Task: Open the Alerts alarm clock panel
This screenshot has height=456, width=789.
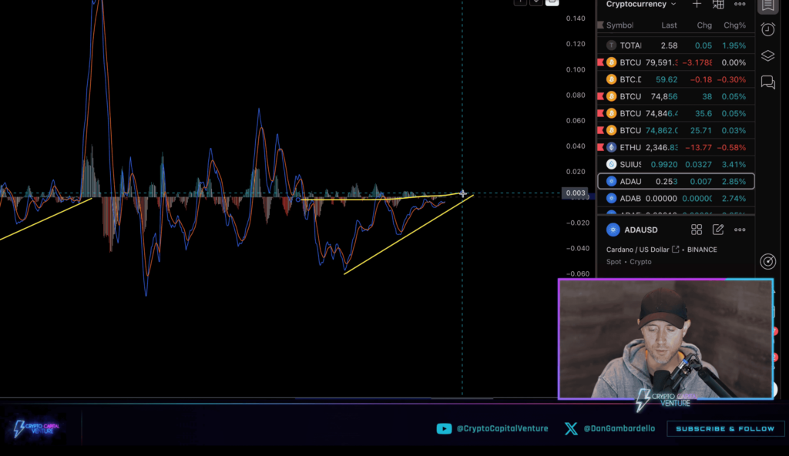Action: [x=768, y=30]
